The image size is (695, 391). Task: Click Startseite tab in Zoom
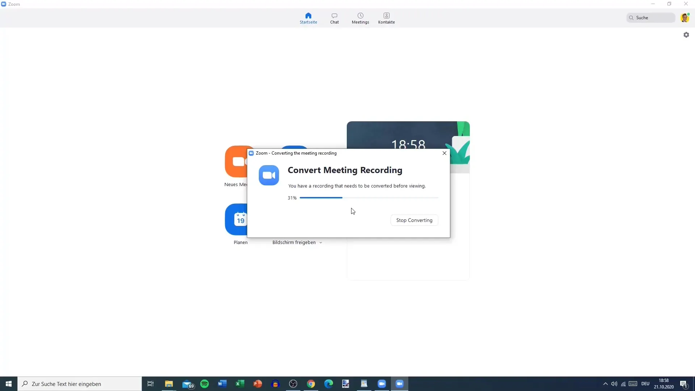coord(308,18)
